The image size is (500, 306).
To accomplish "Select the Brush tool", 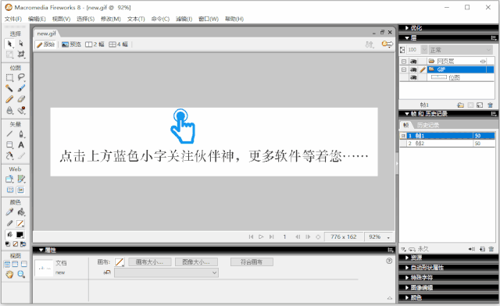I will (21, 88).
